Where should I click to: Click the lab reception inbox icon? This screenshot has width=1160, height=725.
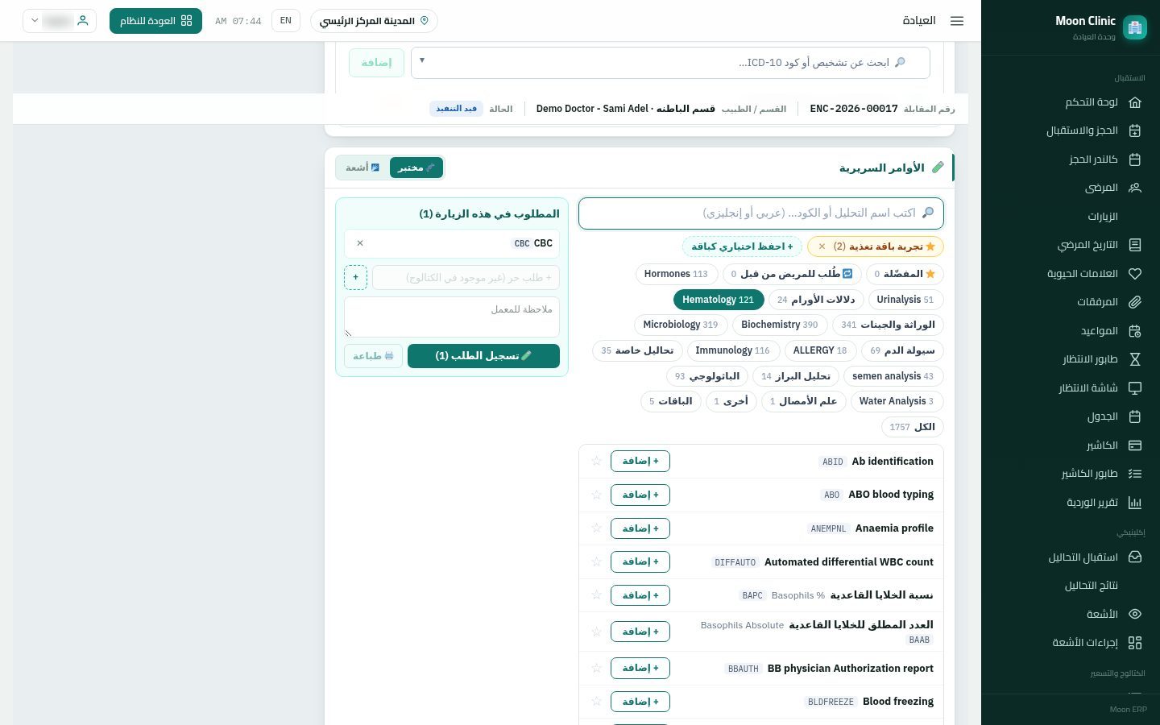pyautogui.click(x=1135, y=557)
